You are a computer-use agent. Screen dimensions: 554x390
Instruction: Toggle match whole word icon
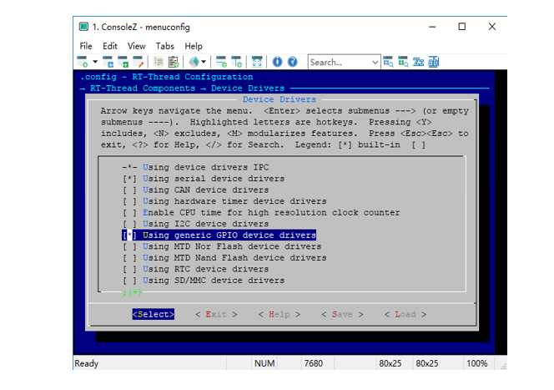point(434,62)
